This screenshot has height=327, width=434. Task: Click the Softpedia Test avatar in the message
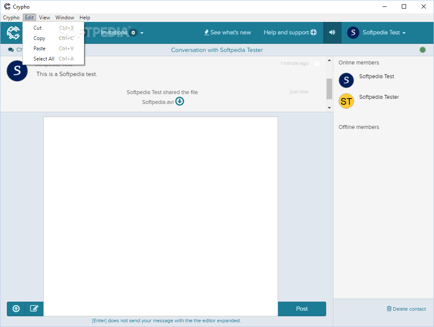click(x=17, y=71)
